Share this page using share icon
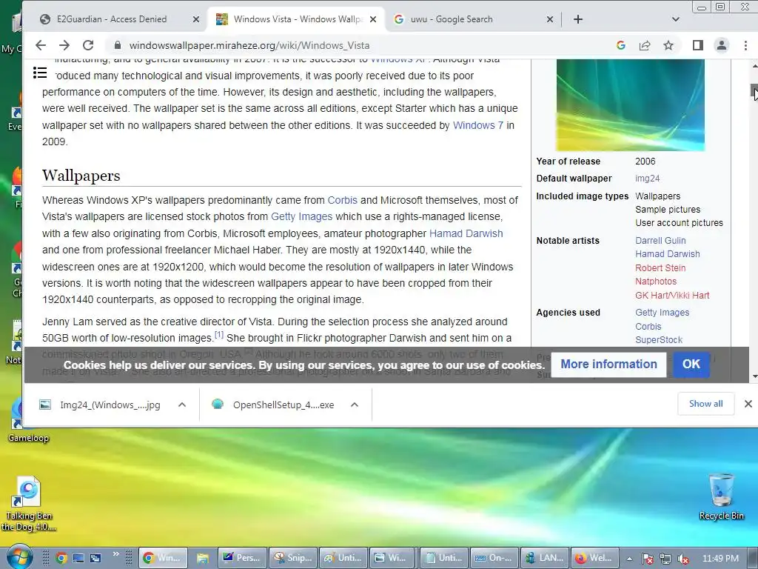This screenshot has height=569, width=758. [x=645, y=45]
